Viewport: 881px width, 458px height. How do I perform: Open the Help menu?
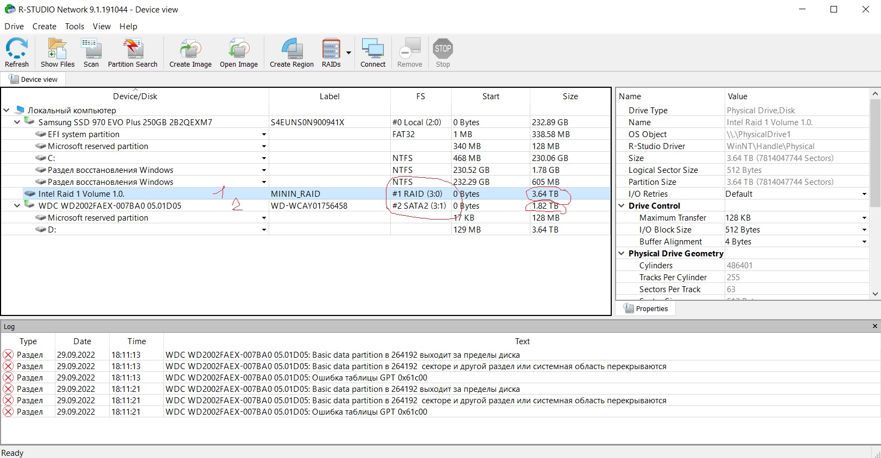(128, 26)
